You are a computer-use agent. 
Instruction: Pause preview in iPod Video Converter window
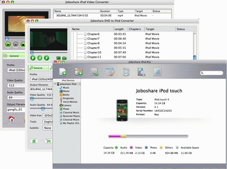click(16, 45)
